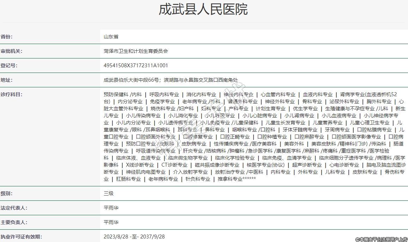Select the 审批机关 row label
This screenshot has width=408, height=242.
tap(11, 51)
